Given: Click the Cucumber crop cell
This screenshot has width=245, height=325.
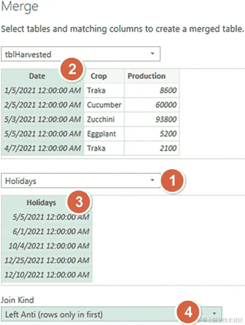Looking at the screenshot, I should [104, 105].
